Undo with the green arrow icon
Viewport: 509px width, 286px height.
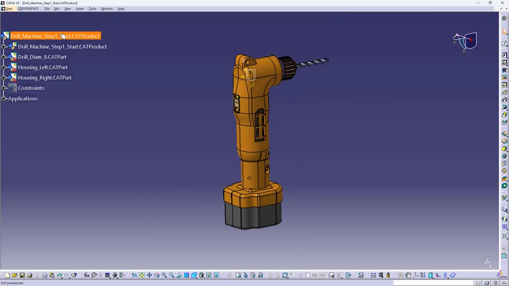pos(59,275)
